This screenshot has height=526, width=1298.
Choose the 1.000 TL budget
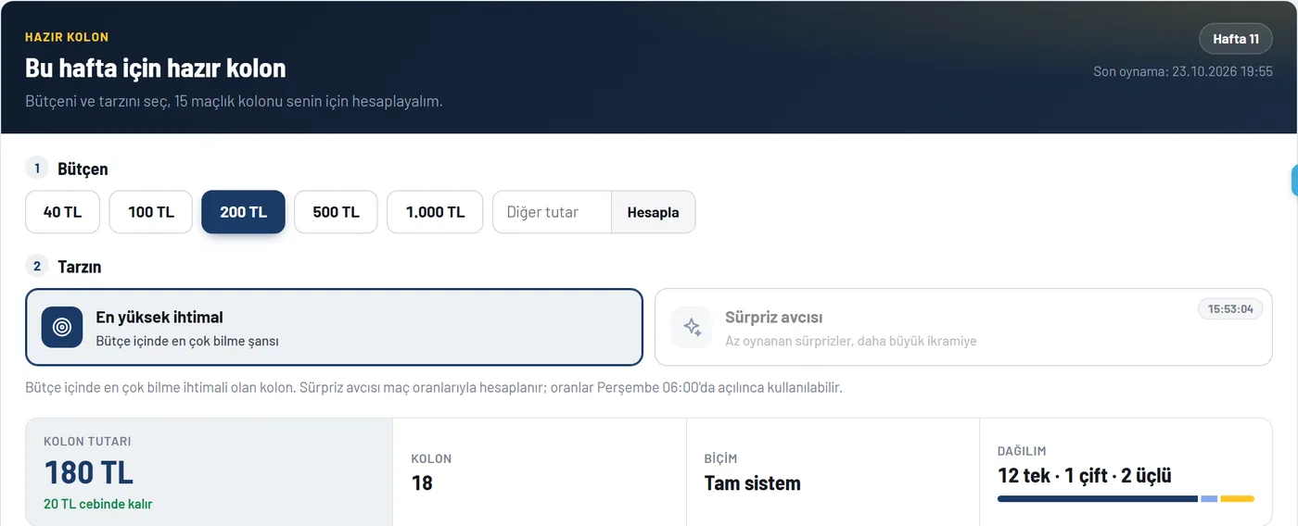point(435,212)
